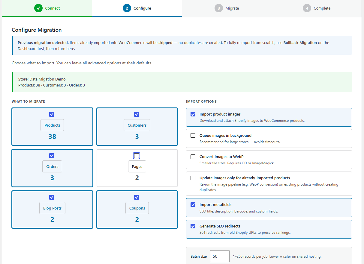Image resolution: width=364 pixels, height=264 pixels.
Task: Disable Import product images checkbox
Action: point(193,114)
